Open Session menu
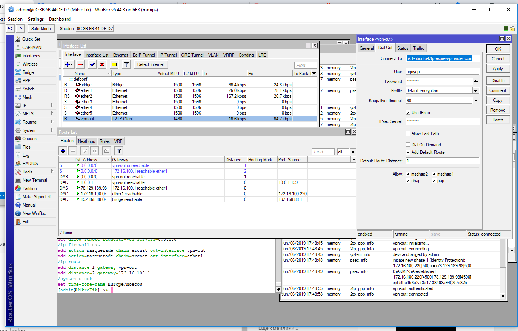This screenshot has height=331, width=518. tap(15, 19)
